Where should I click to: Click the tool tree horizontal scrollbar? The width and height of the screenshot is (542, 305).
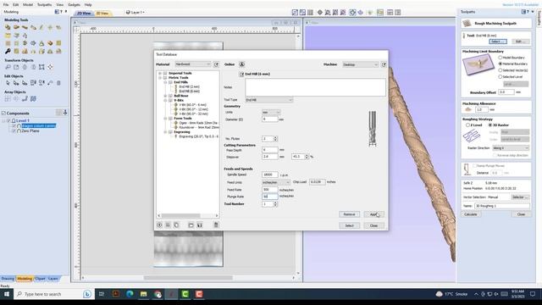[181, 215]
